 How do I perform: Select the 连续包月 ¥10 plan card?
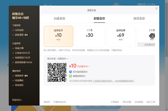coord(59,36)
